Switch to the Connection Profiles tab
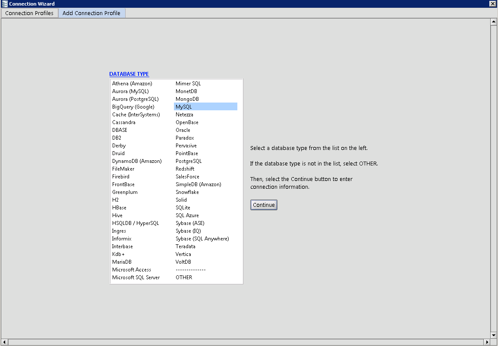Screen dimensions: 498x346 point(29,13)
